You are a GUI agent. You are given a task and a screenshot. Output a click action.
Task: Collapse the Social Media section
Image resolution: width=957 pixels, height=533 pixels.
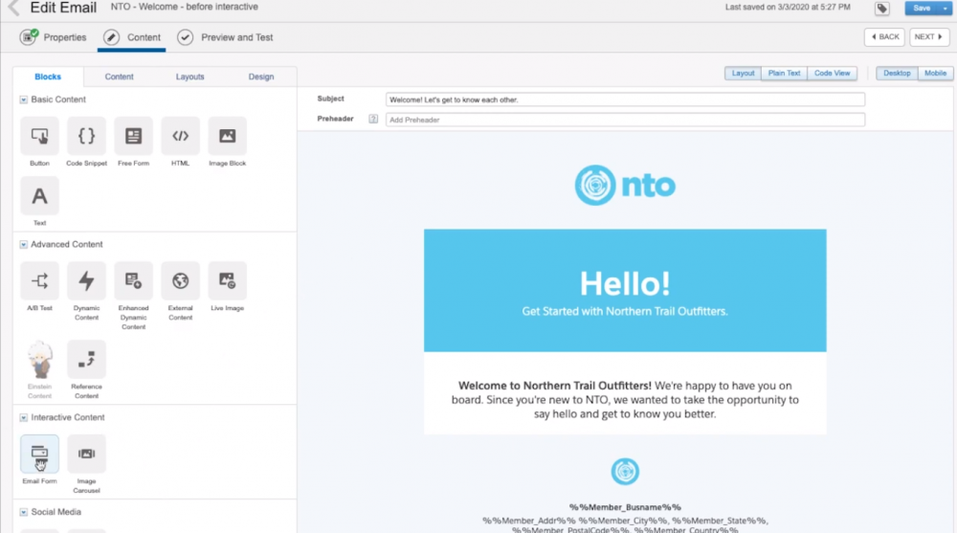coord(23,512)
